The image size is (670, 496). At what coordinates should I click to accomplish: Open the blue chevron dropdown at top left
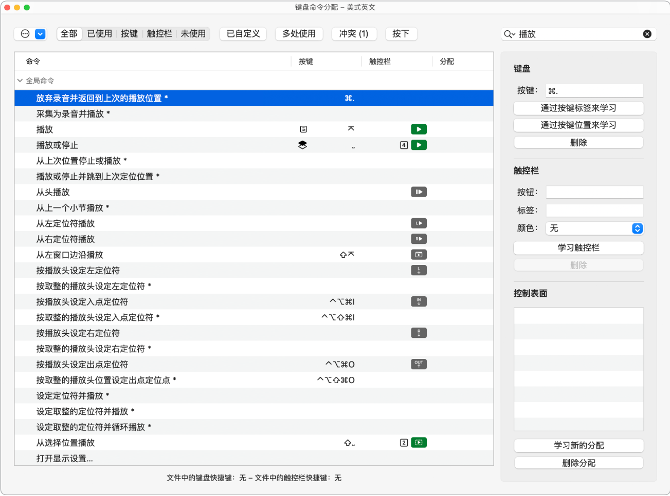pyautogui.click(x=41, y=34)
